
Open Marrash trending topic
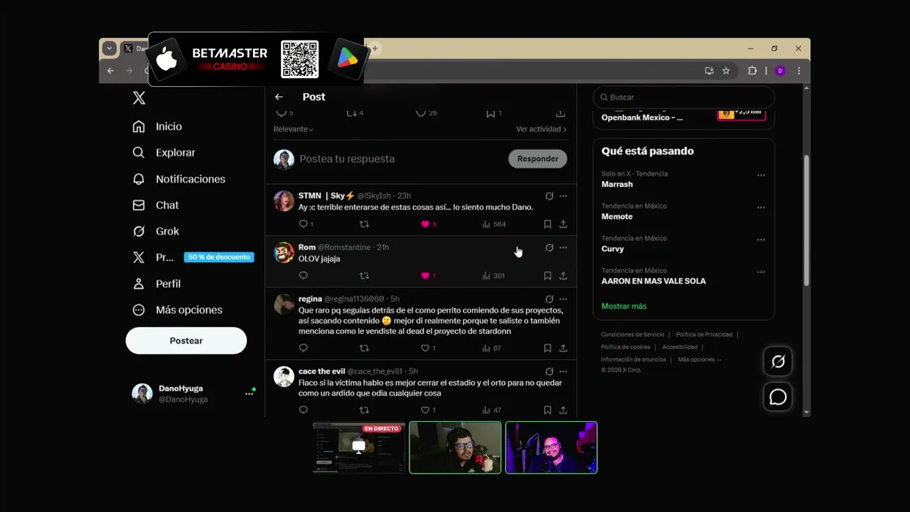[x=617, y=184]
